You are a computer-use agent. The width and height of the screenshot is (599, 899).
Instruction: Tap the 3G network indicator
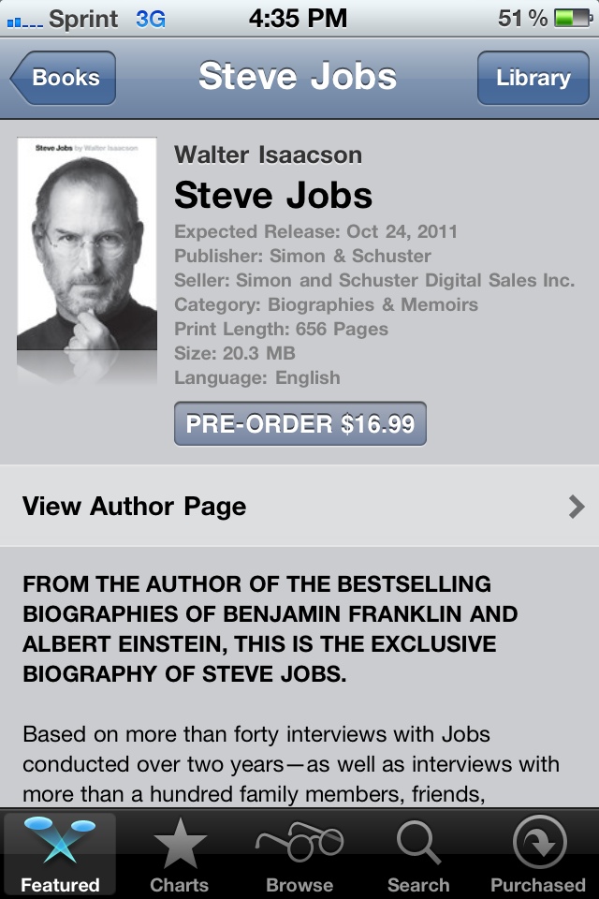tap(150, 19)
